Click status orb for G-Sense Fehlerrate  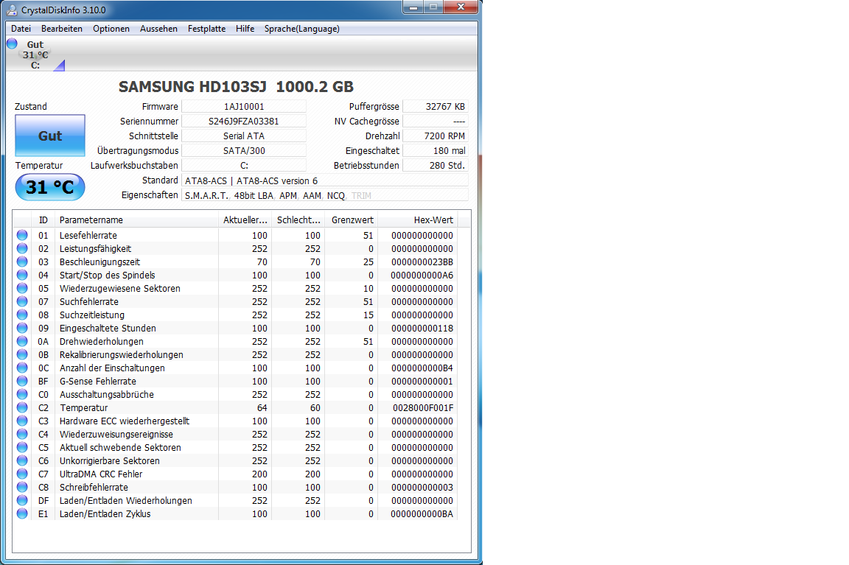(x=22, y=381)
